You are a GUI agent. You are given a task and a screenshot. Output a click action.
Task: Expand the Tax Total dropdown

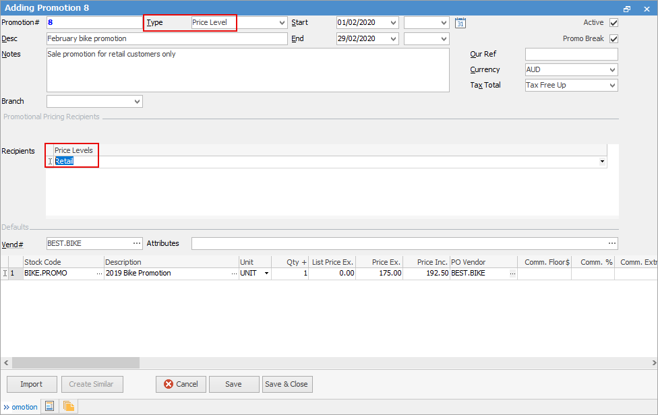pos(612,86)
